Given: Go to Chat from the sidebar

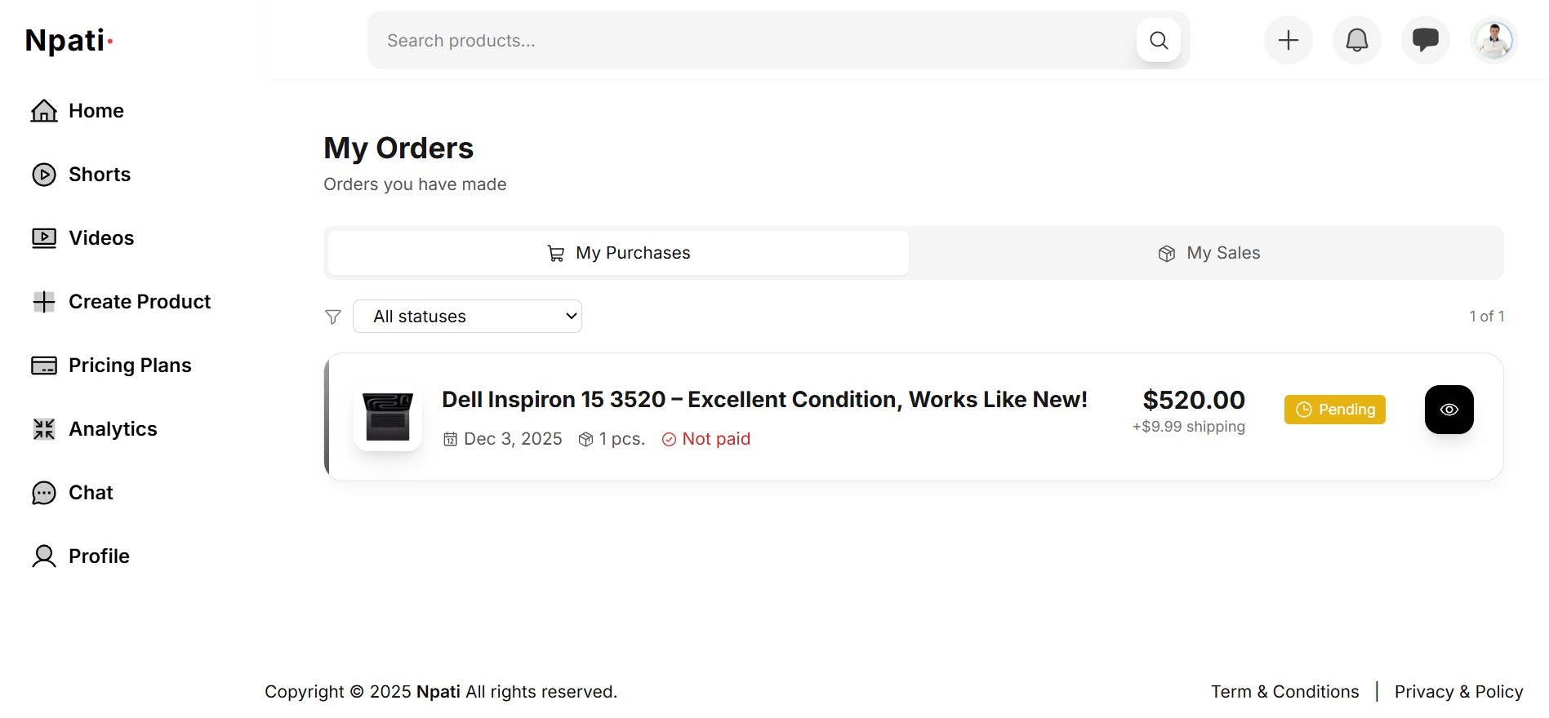Looking at the screenshot, I should point(90,492).
